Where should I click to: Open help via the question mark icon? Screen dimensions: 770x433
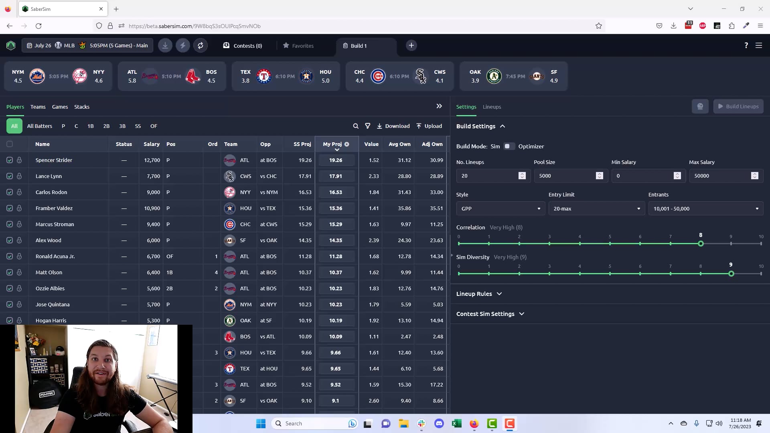(746, 45)
